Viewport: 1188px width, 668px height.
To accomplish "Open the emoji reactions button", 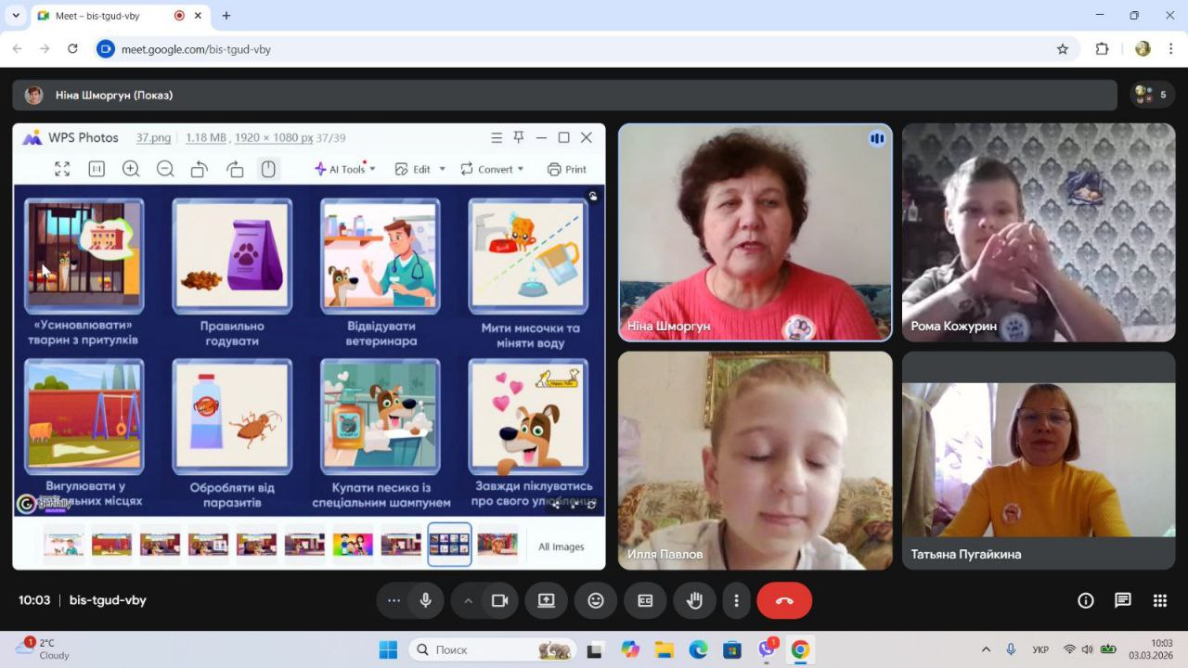I will click(596, 600).
